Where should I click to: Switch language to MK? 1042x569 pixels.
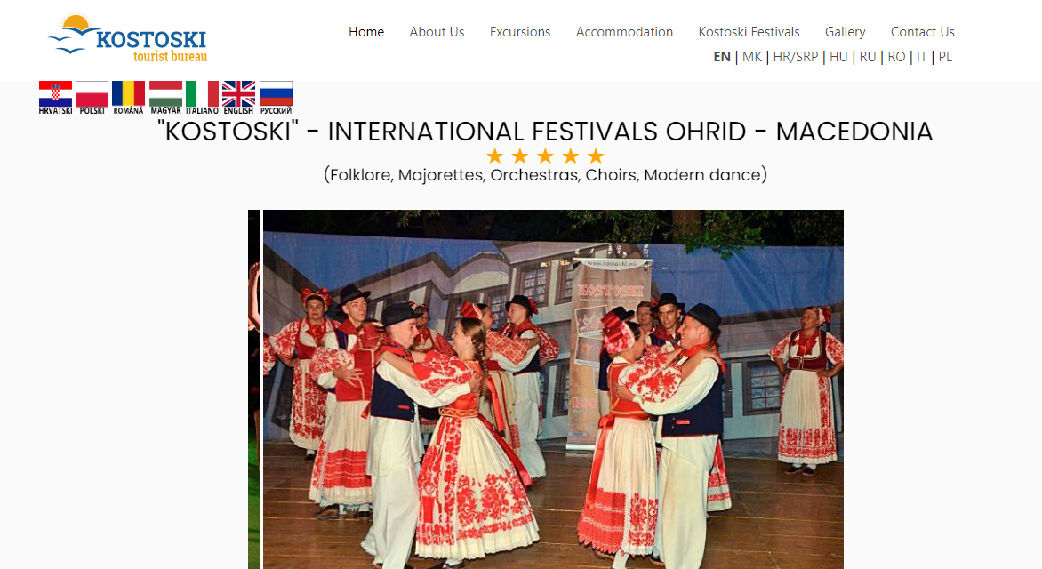pos(751,57)
